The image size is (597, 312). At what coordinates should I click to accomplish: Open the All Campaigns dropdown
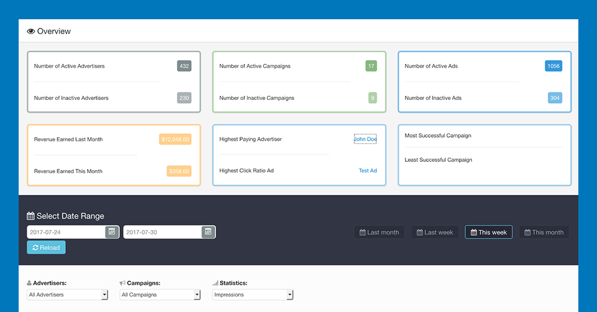point(160,295)
